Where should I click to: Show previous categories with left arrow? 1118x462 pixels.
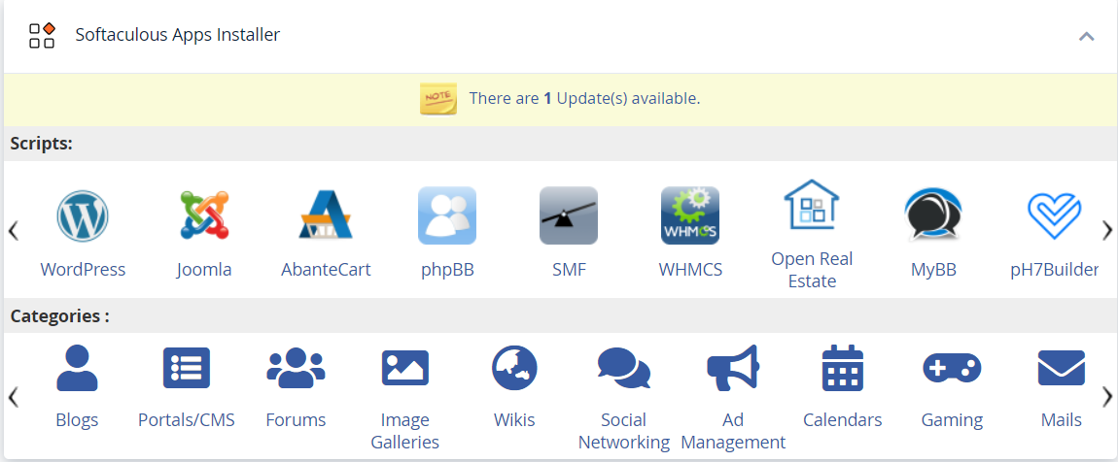tap(13, 397)
